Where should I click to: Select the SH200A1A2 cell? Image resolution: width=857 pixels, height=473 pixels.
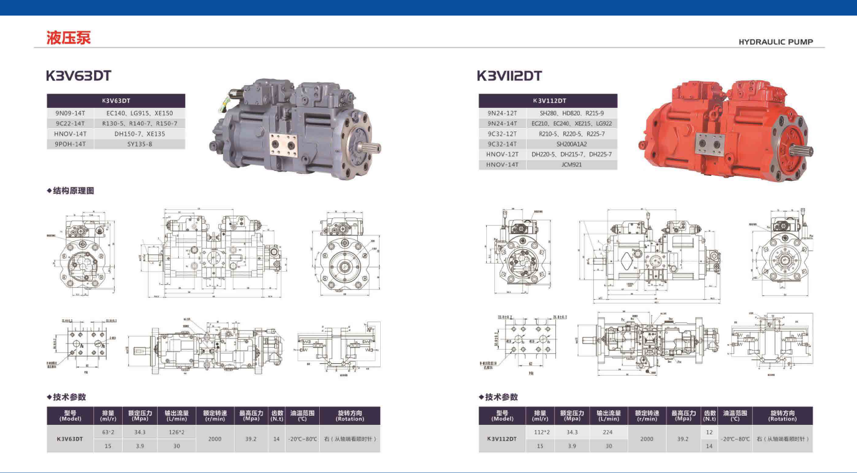pos(572,144)
